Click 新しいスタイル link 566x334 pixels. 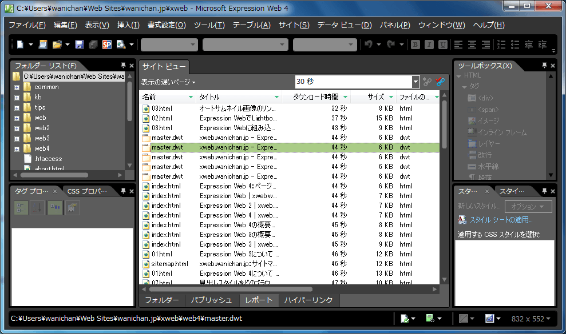pyautogui.click(x=479, y=206)
